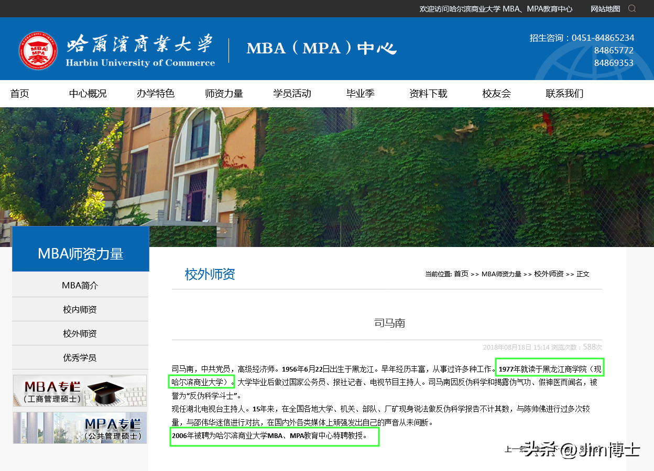This screenshot has width=654, height=471.
Task: Click the ivy-covered building banner image
Action: pyautogui.click(x=327, y=177)
